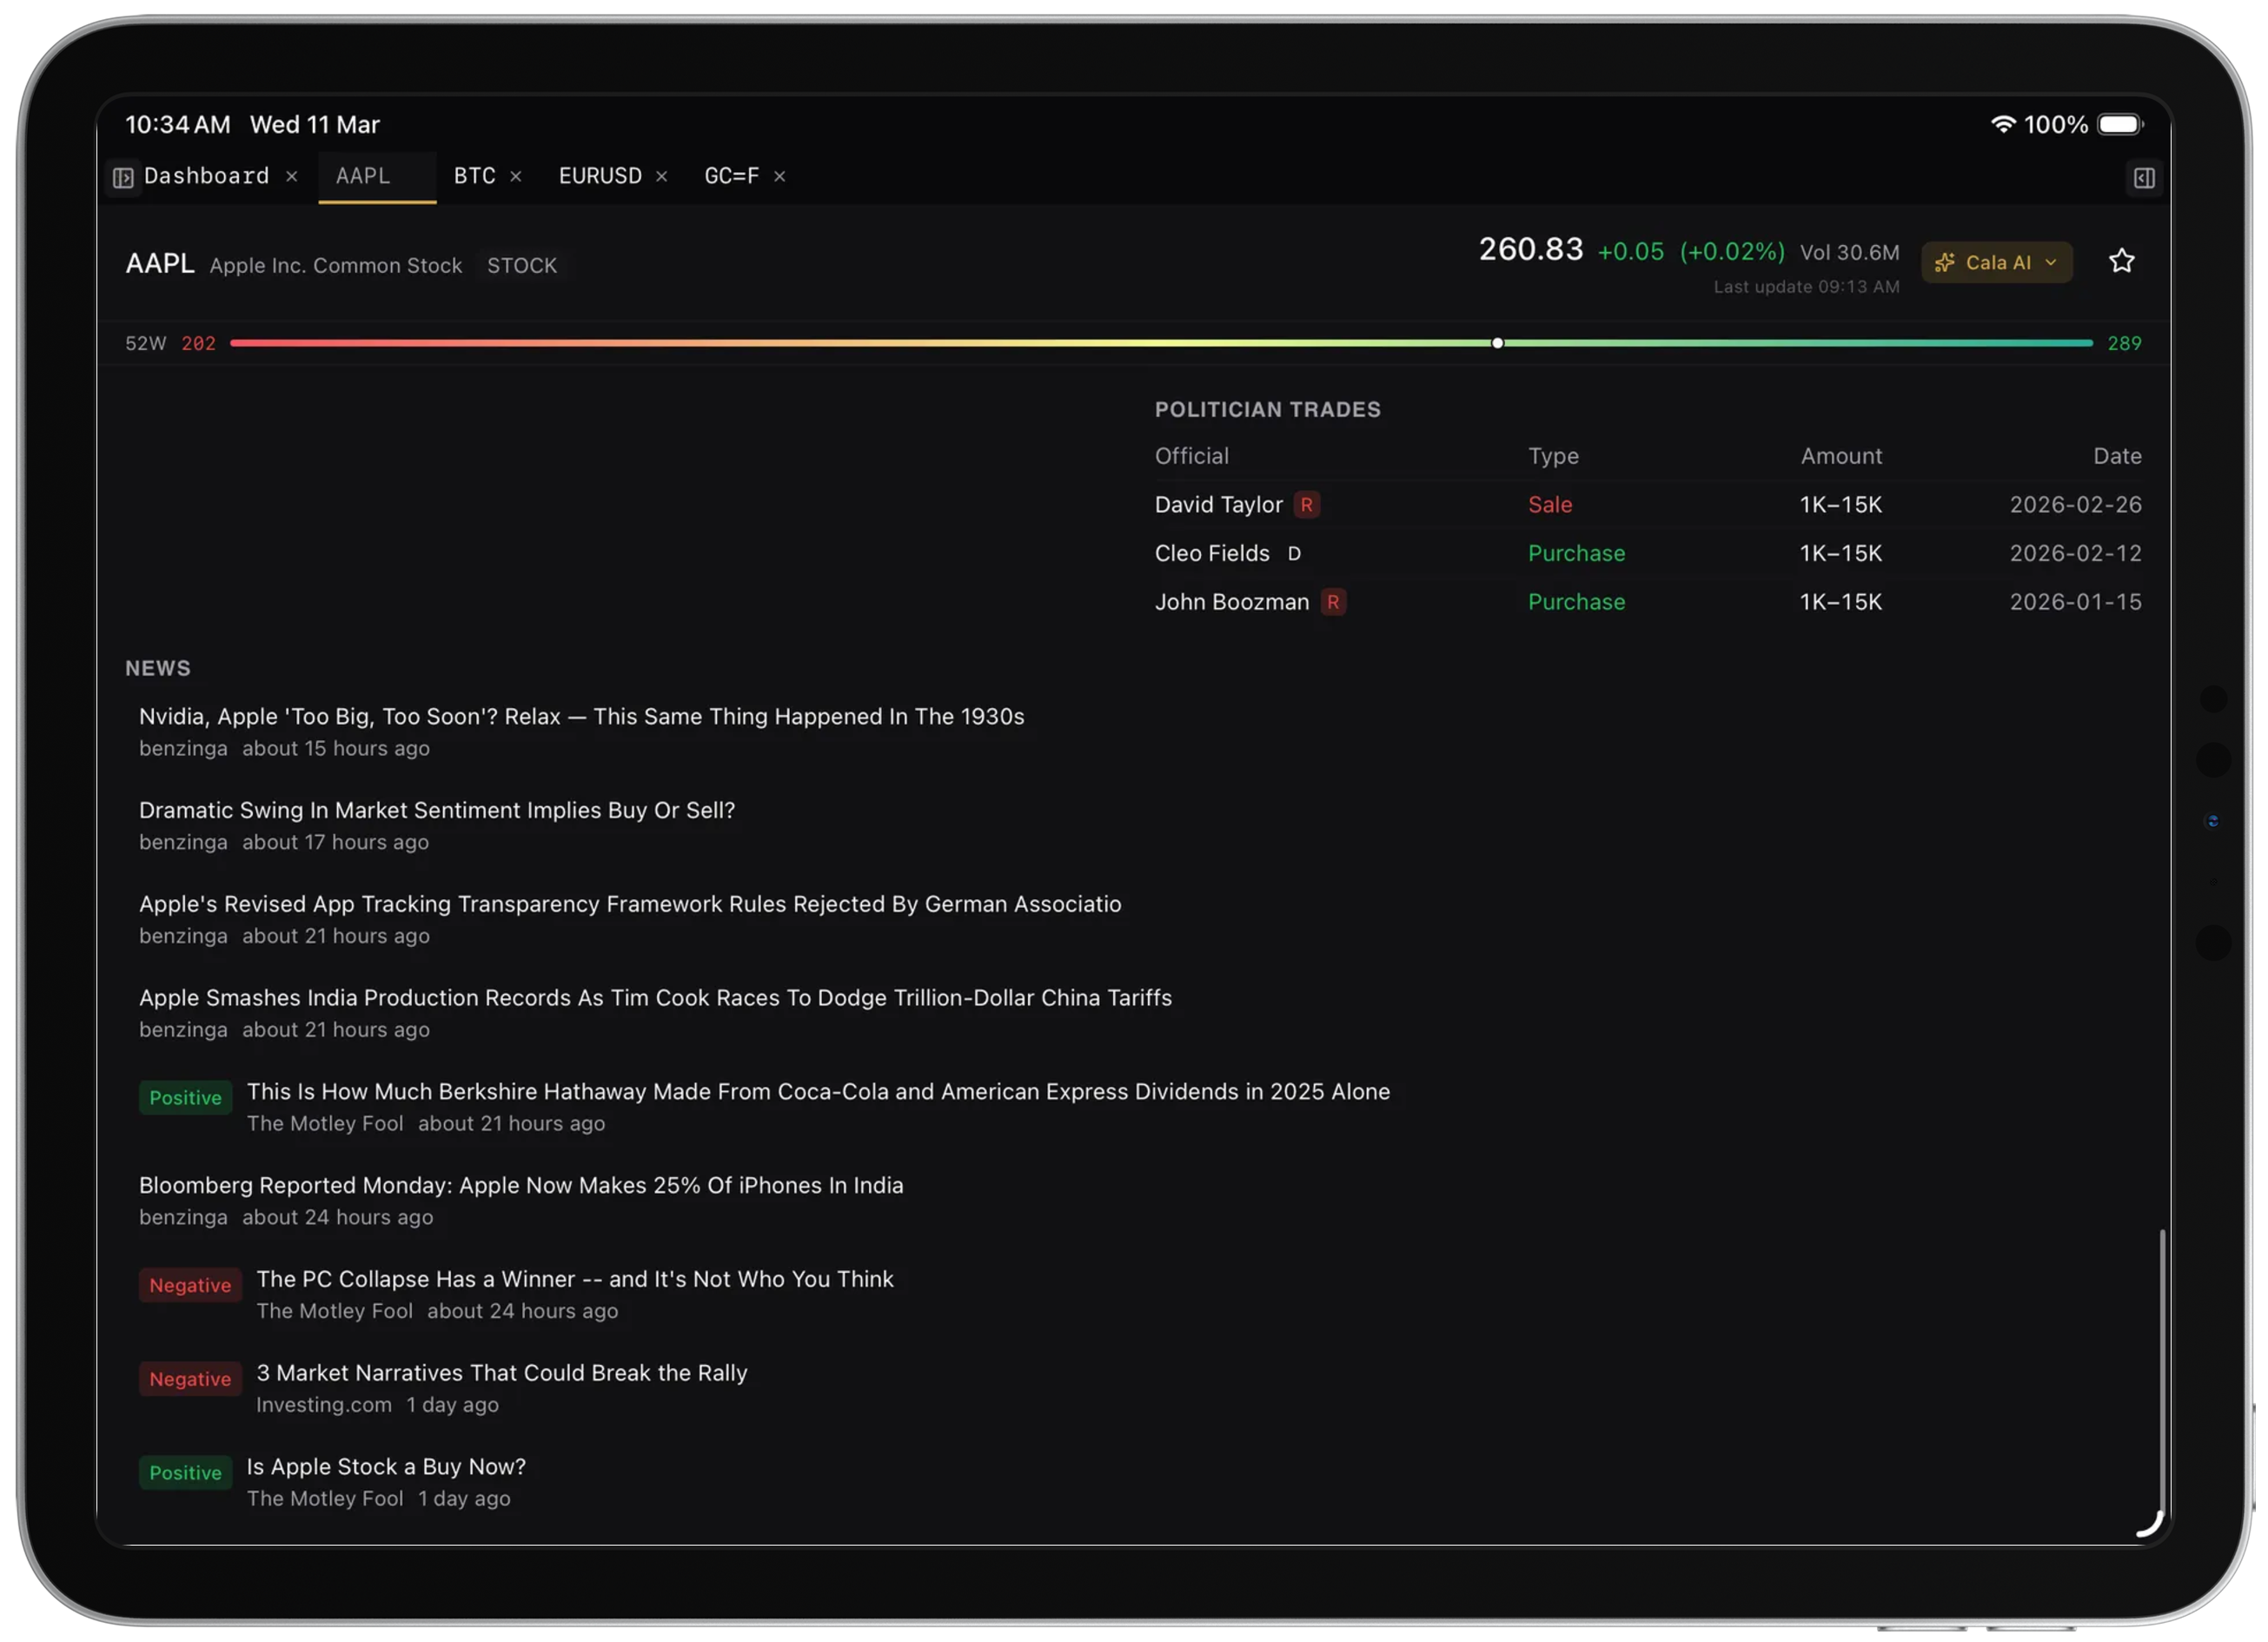
Task: Open the Cala AI dropdown
Action: click(x=2051, y=262)
